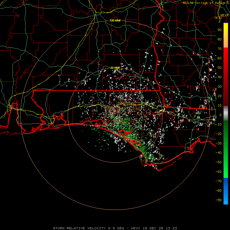Click the -90 value on the velocity scale

[218, 200]
